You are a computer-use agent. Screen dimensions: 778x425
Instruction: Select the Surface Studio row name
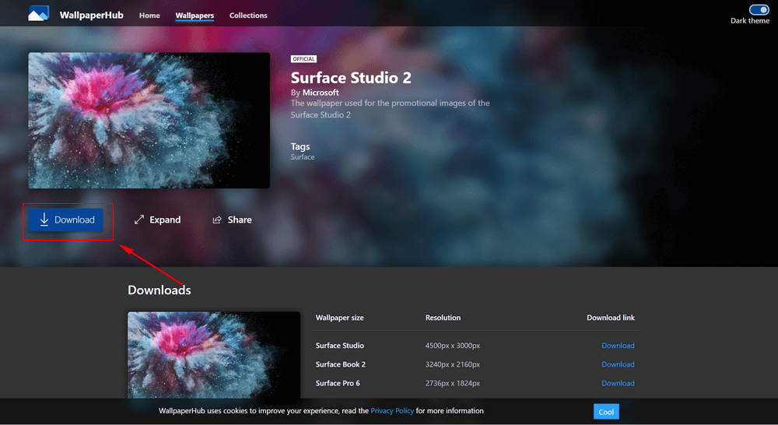pyautogui.click(x=340, y=346)
